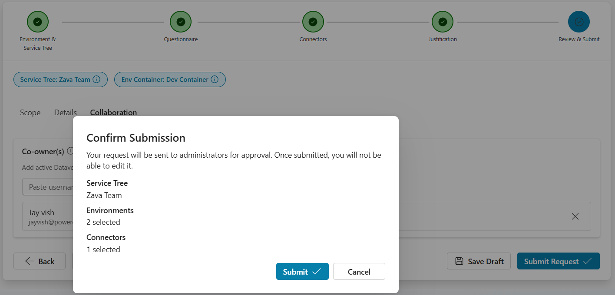This screenshot has width=615, height=295.
Task: Click the Paste username input field
Action: (x=48, y=187)
